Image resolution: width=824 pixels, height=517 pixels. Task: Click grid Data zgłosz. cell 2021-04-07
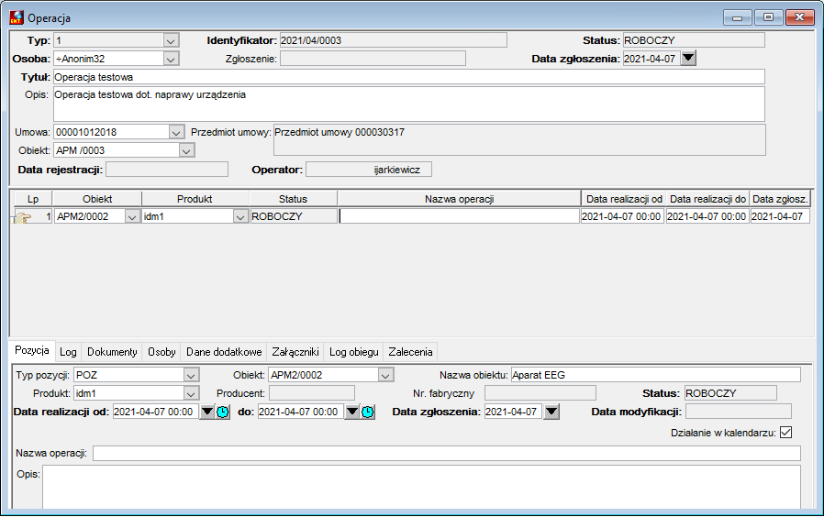pyautogui.click(x=780, y=216)
